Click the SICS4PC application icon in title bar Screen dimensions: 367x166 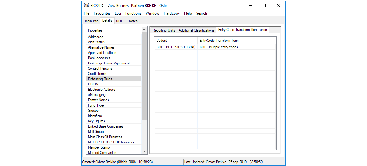[86, 5]
